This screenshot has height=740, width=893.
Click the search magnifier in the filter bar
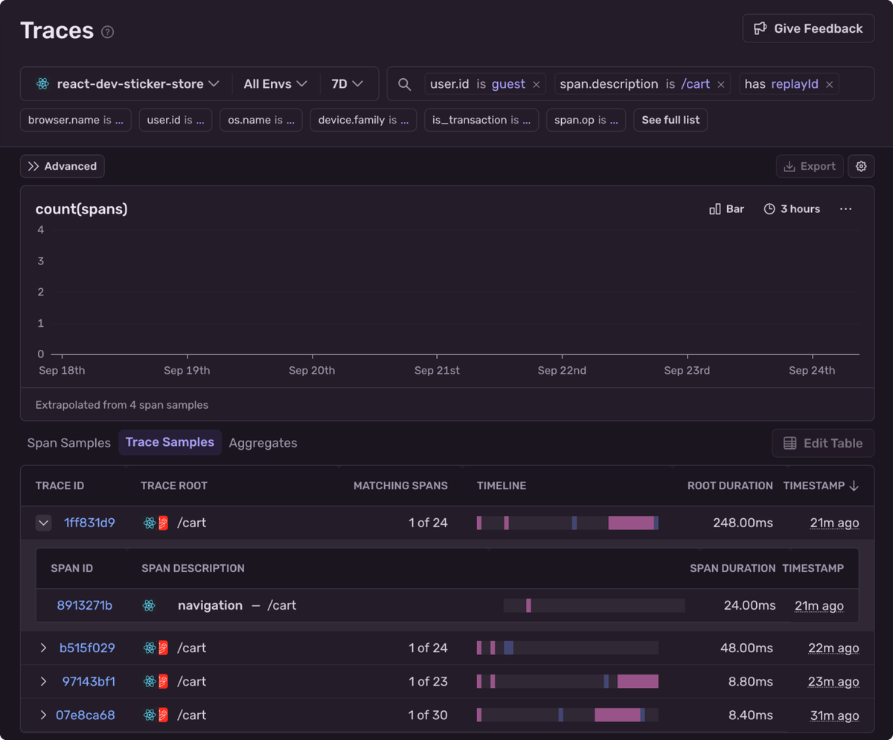[x=404, y=84]
